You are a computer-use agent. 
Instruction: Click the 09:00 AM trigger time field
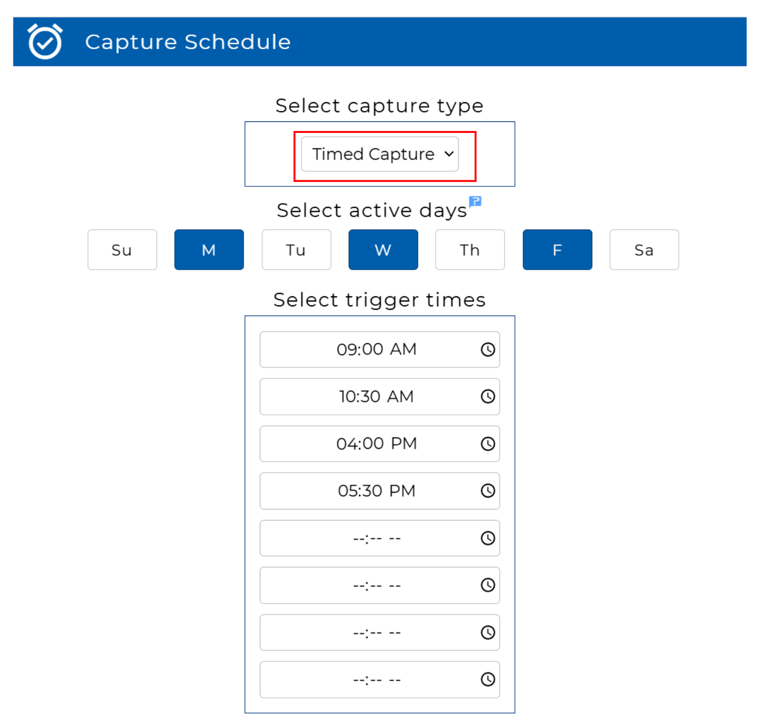coord(376,349)
